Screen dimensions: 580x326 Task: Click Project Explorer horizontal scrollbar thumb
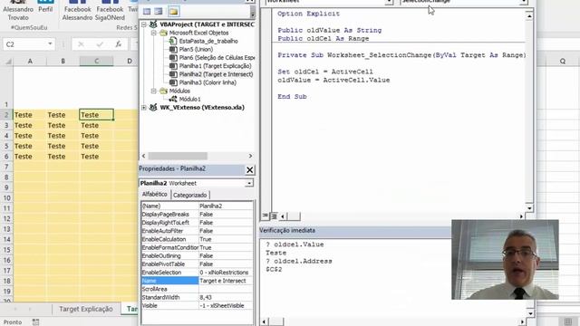tap(178, 156)
